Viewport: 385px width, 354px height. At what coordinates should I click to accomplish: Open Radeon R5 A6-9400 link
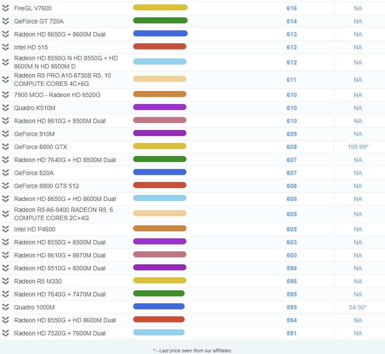(x=64, y=214)
